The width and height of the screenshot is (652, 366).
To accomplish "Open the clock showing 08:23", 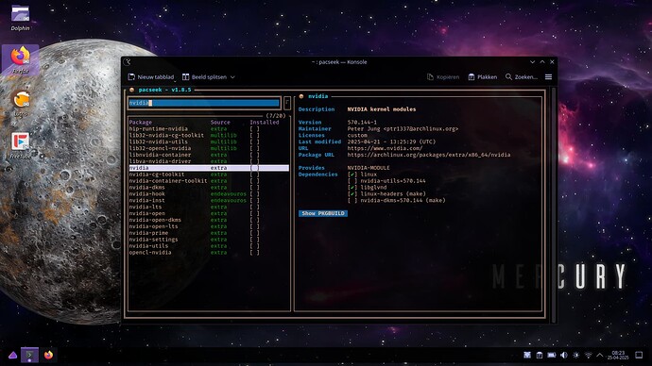I will point(618,356).
